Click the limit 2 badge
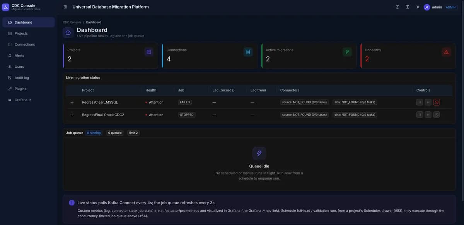Screen dimensions: 464x225 tap(133, 133)
